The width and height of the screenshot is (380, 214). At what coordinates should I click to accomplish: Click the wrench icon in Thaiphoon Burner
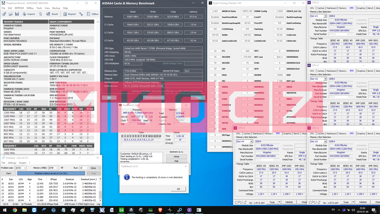click(81, 14)
